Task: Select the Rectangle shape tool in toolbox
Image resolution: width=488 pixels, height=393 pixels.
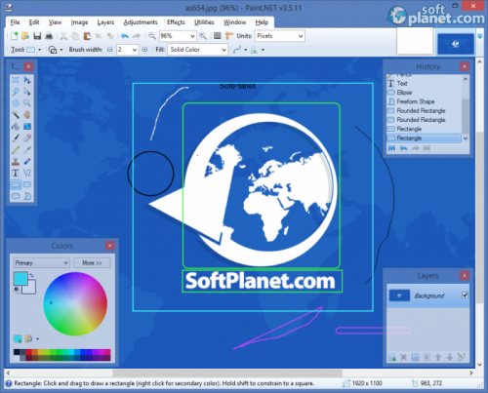Action: (16, 184)
